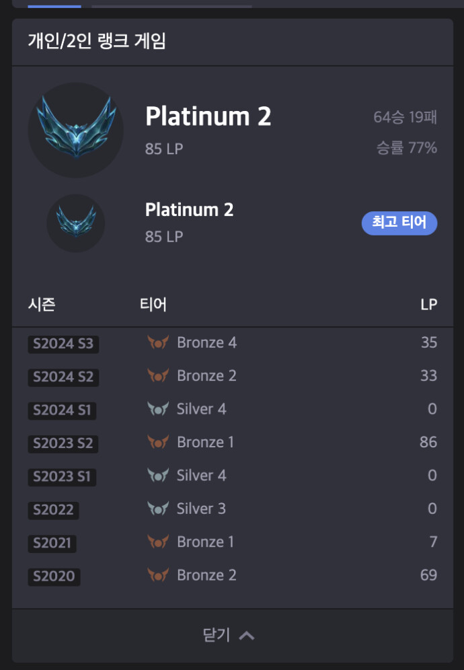Viewport: 464px width, 670px height.
Task: Click Bronze icon in S2023 S2 row
Action: [157, 443]
